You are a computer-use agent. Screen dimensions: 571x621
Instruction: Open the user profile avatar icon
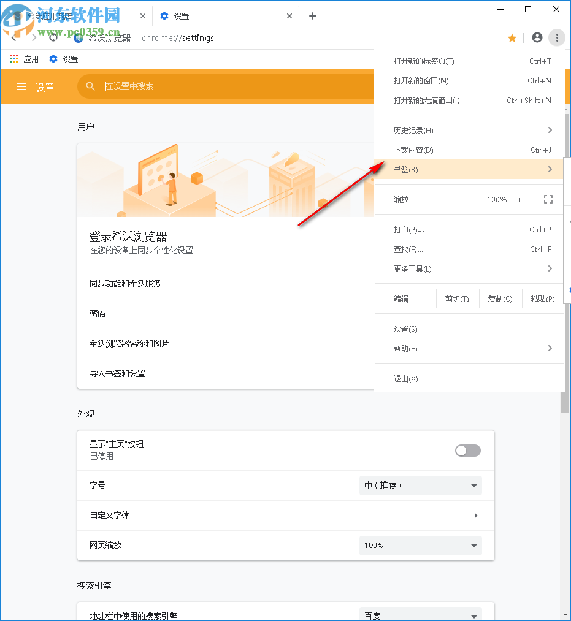[x=537, y=37]
